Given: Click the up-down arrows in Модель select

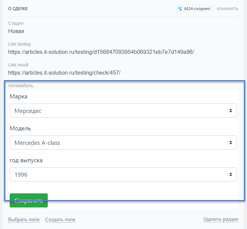Looking at the screenshot, I should 230,143.
